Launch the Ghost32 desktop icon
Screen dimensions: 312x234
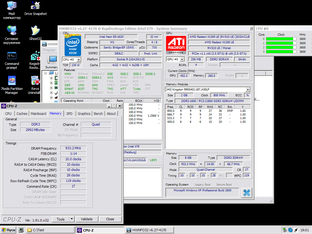tap(35, 33)
